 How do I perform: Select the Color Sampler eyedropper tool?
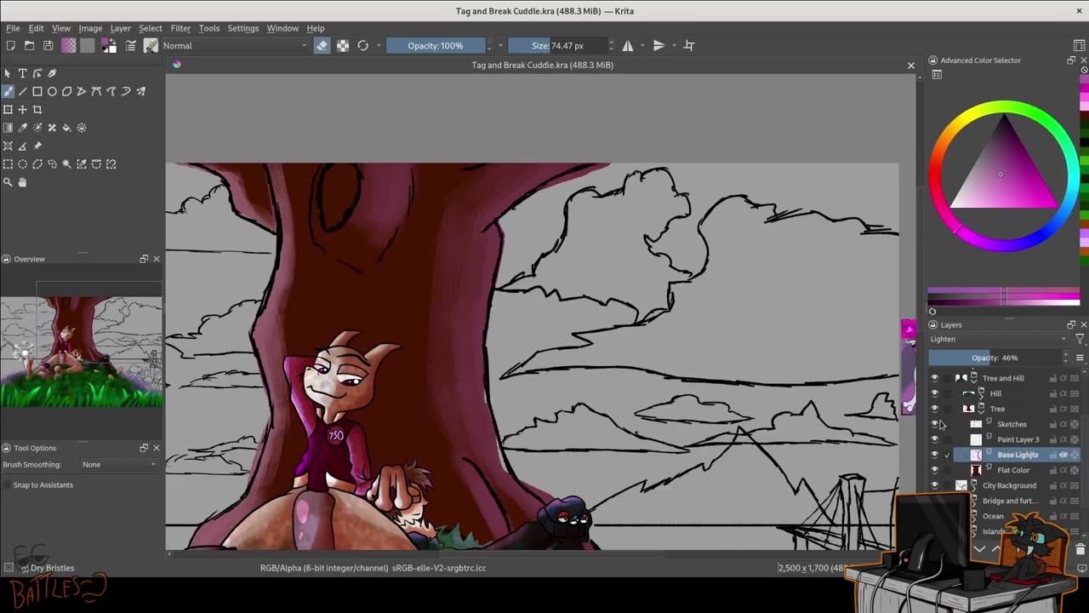coord(23,128)
